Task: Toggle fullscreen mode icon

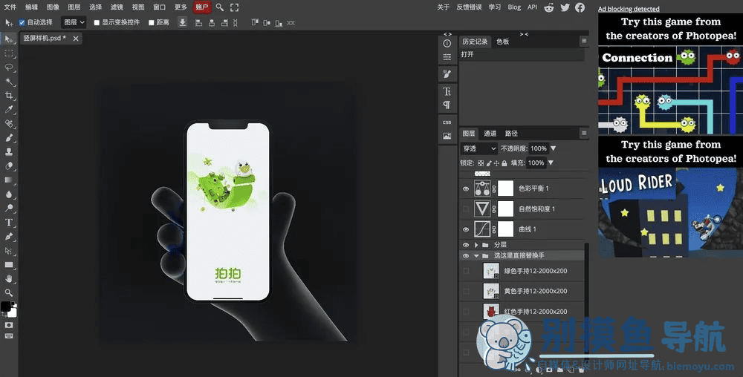Action: coord(234,7)
